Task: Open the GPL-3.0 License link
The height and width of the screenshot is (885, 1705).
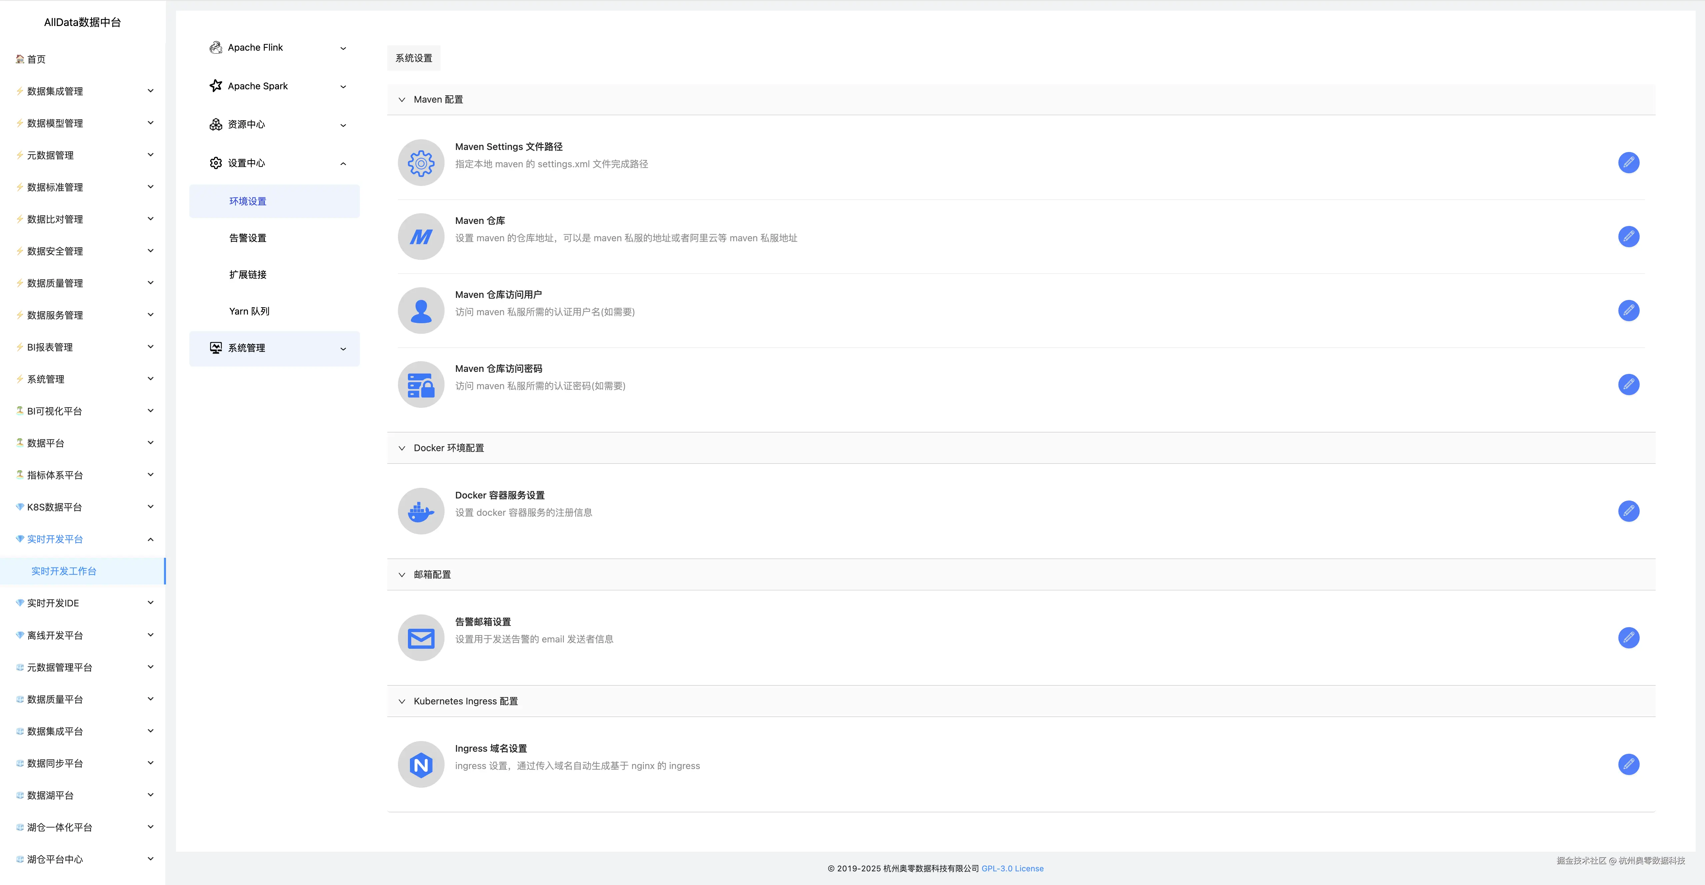Action: 1012,868
